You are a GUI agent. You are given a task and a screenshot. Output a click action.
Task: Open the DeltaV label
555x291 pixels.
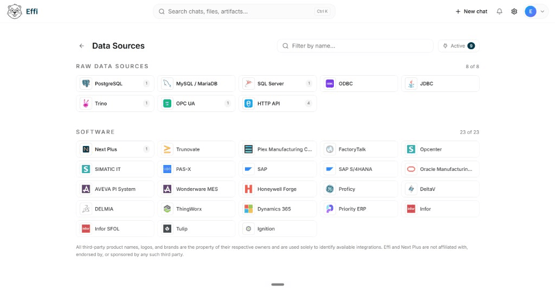point(428,189)
